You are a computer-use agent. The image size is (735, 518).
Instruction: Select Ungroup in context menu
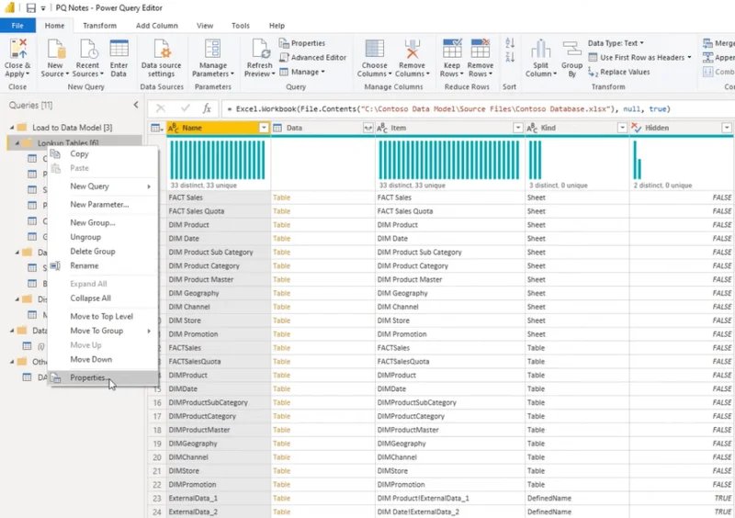tap(103, 237)
